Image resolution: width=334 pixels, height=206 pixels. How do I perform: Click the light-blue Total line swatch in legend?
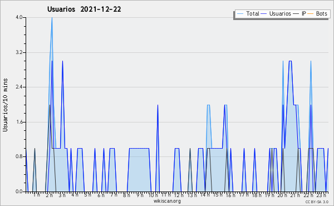240,14
